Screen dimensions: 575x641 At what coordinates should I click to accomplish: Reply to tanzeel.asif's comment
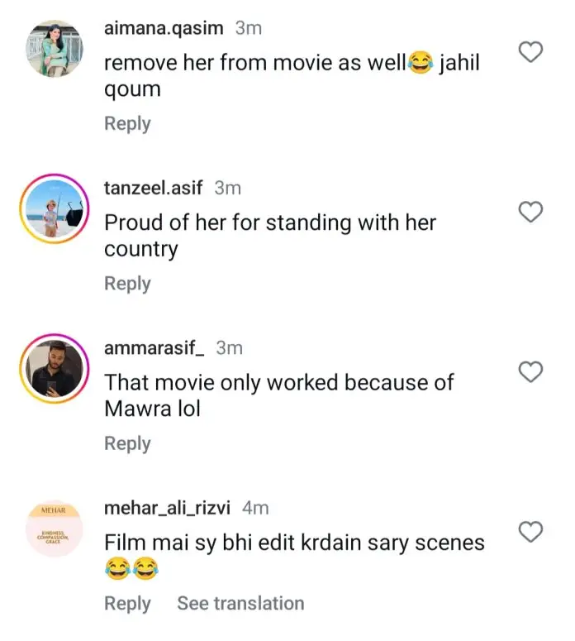(x=127, y=283)
